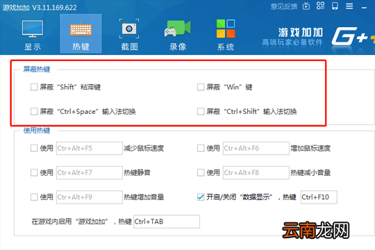
Task: Click the 意见反馈 feedback link
Action: point(284,6)
